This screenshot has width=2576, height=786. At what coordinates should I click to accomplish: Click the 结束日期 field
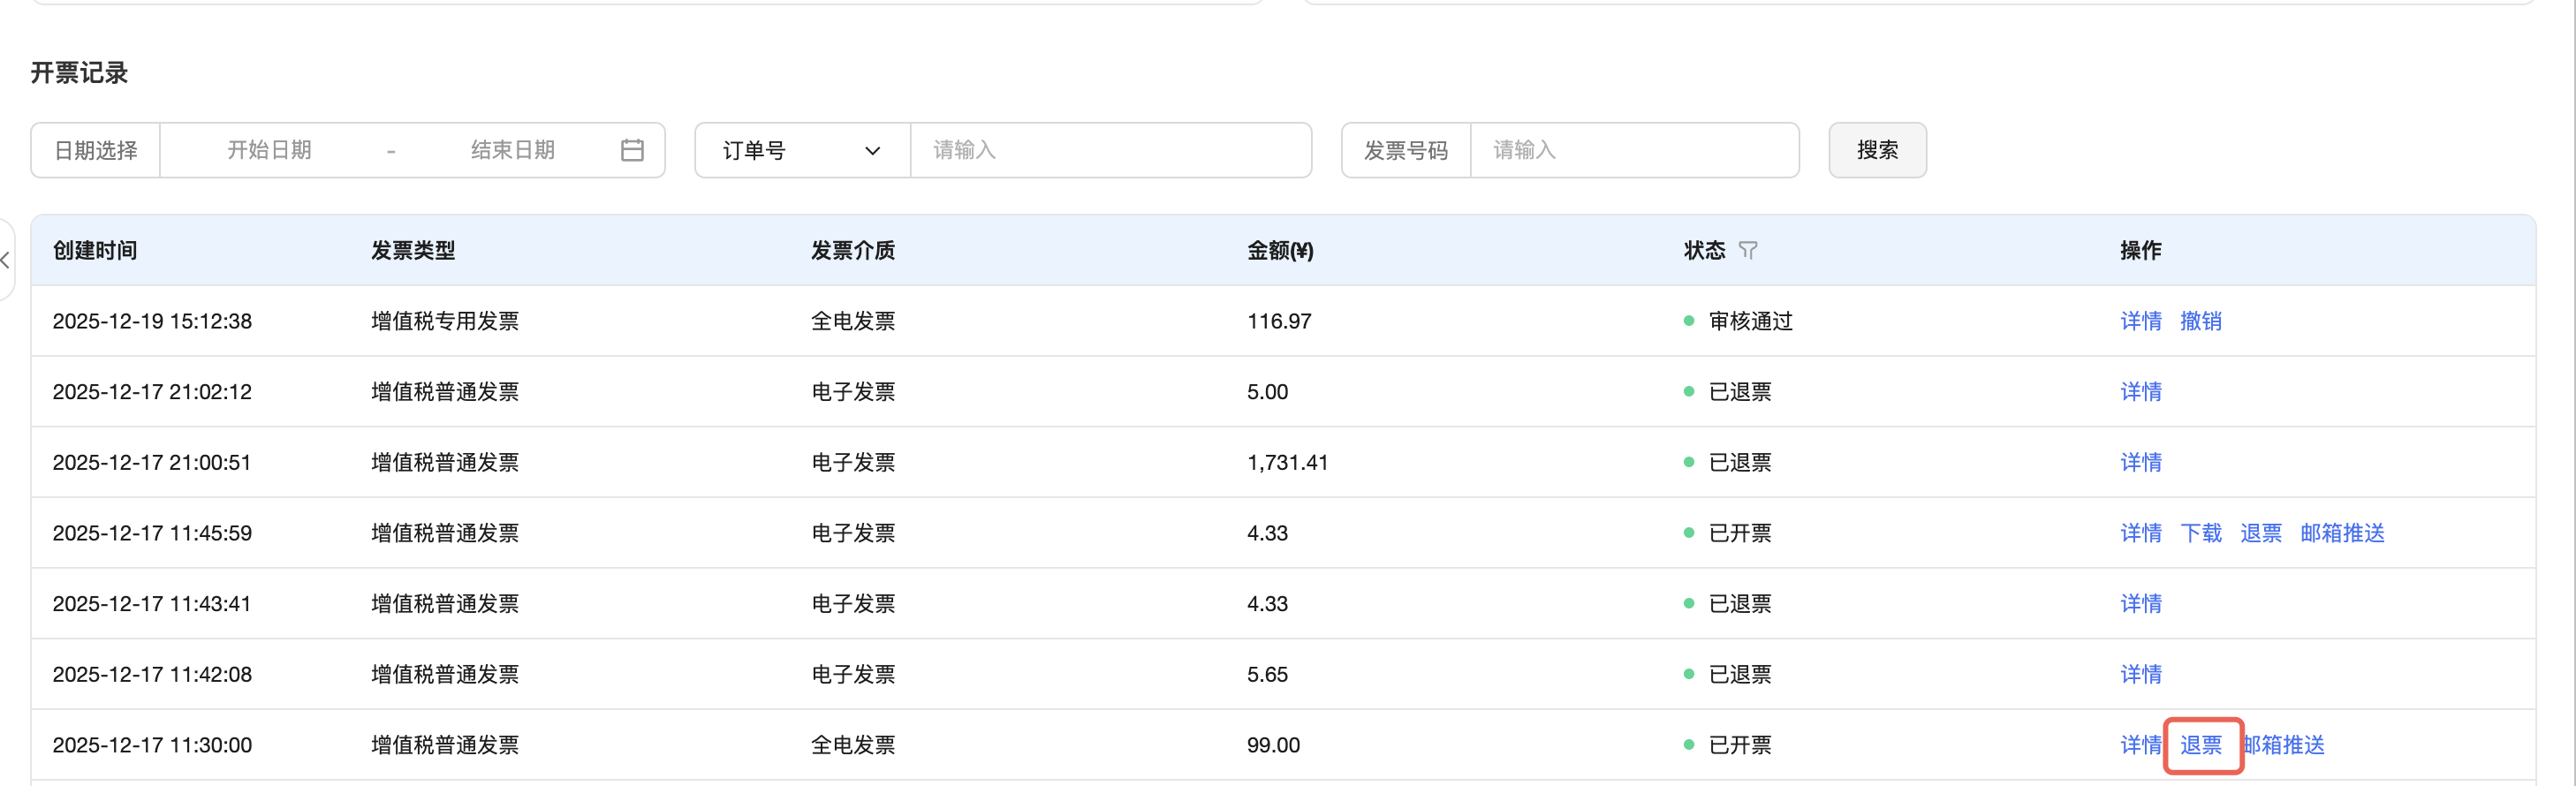coord(512,150)
